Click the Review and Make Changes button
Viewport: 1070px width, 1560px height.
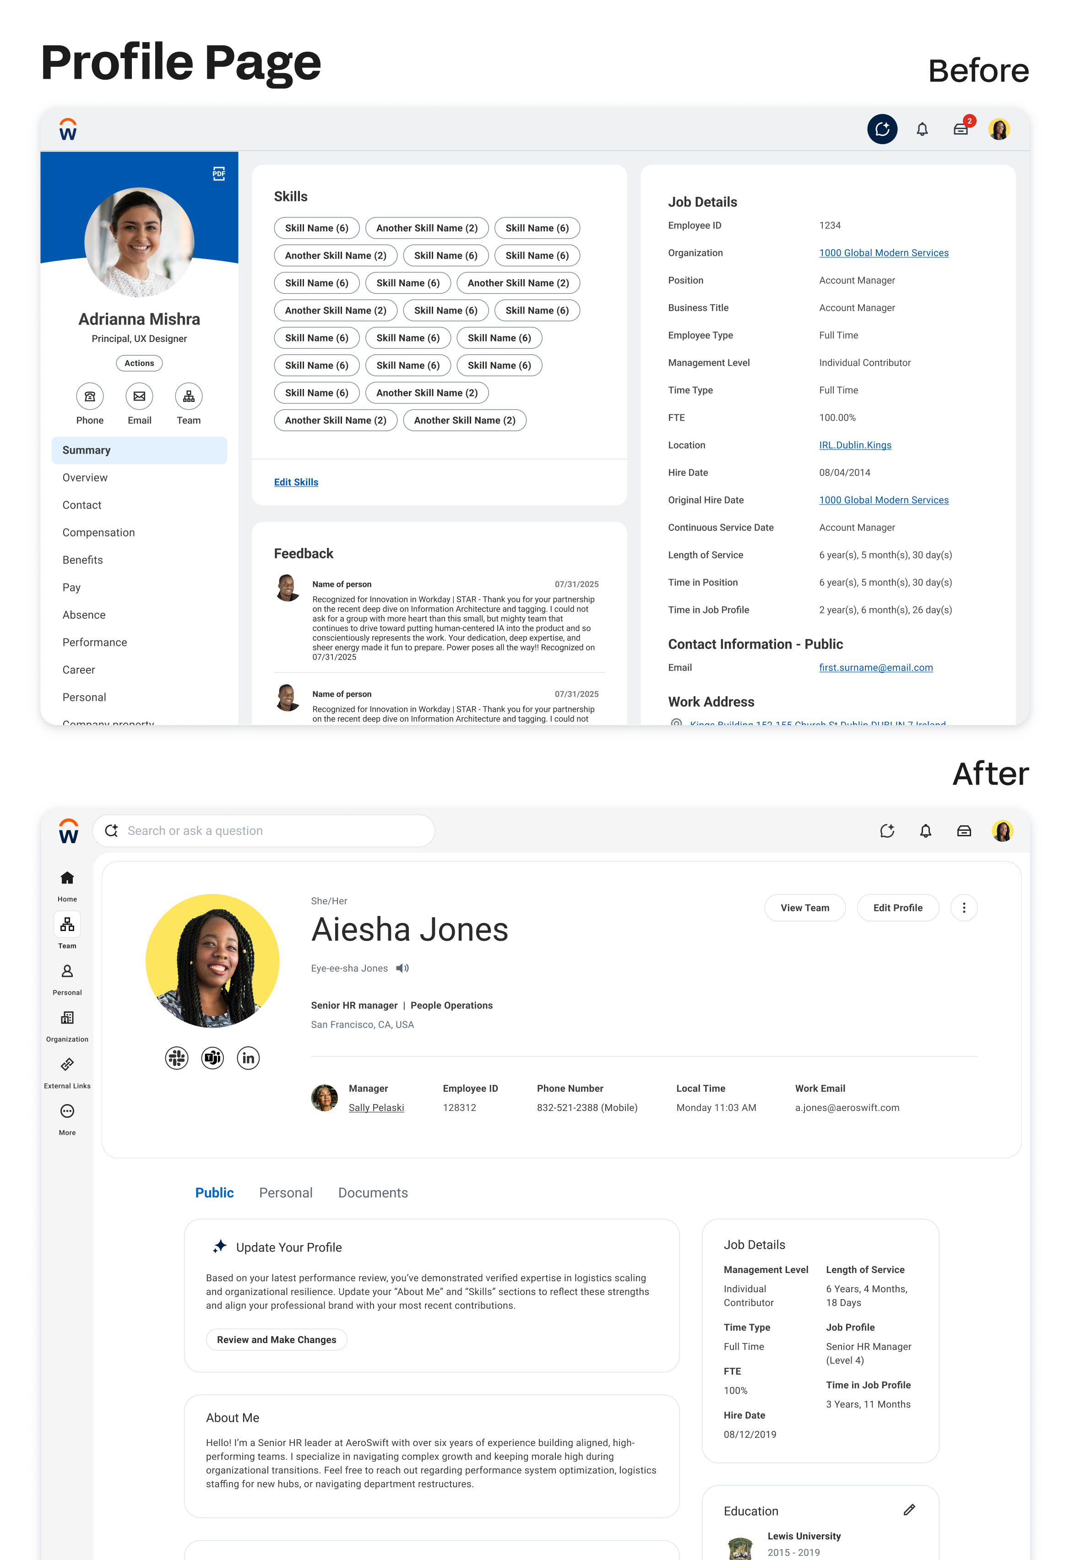point(276,1339)
